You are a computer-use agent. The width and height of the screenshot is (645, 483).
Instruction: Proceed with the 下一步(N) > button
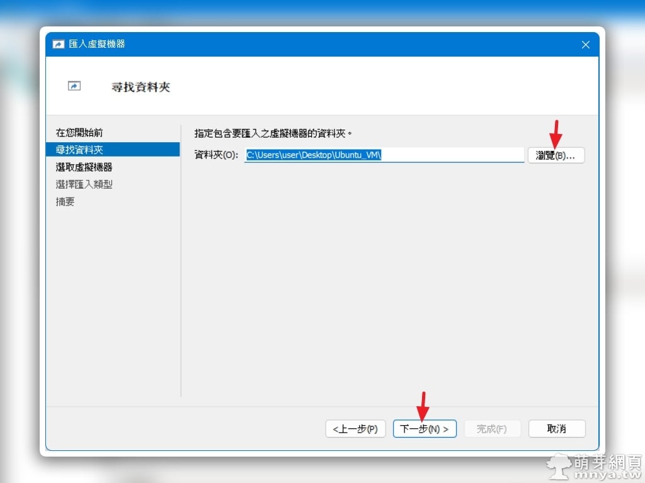(x=425, y=429)
